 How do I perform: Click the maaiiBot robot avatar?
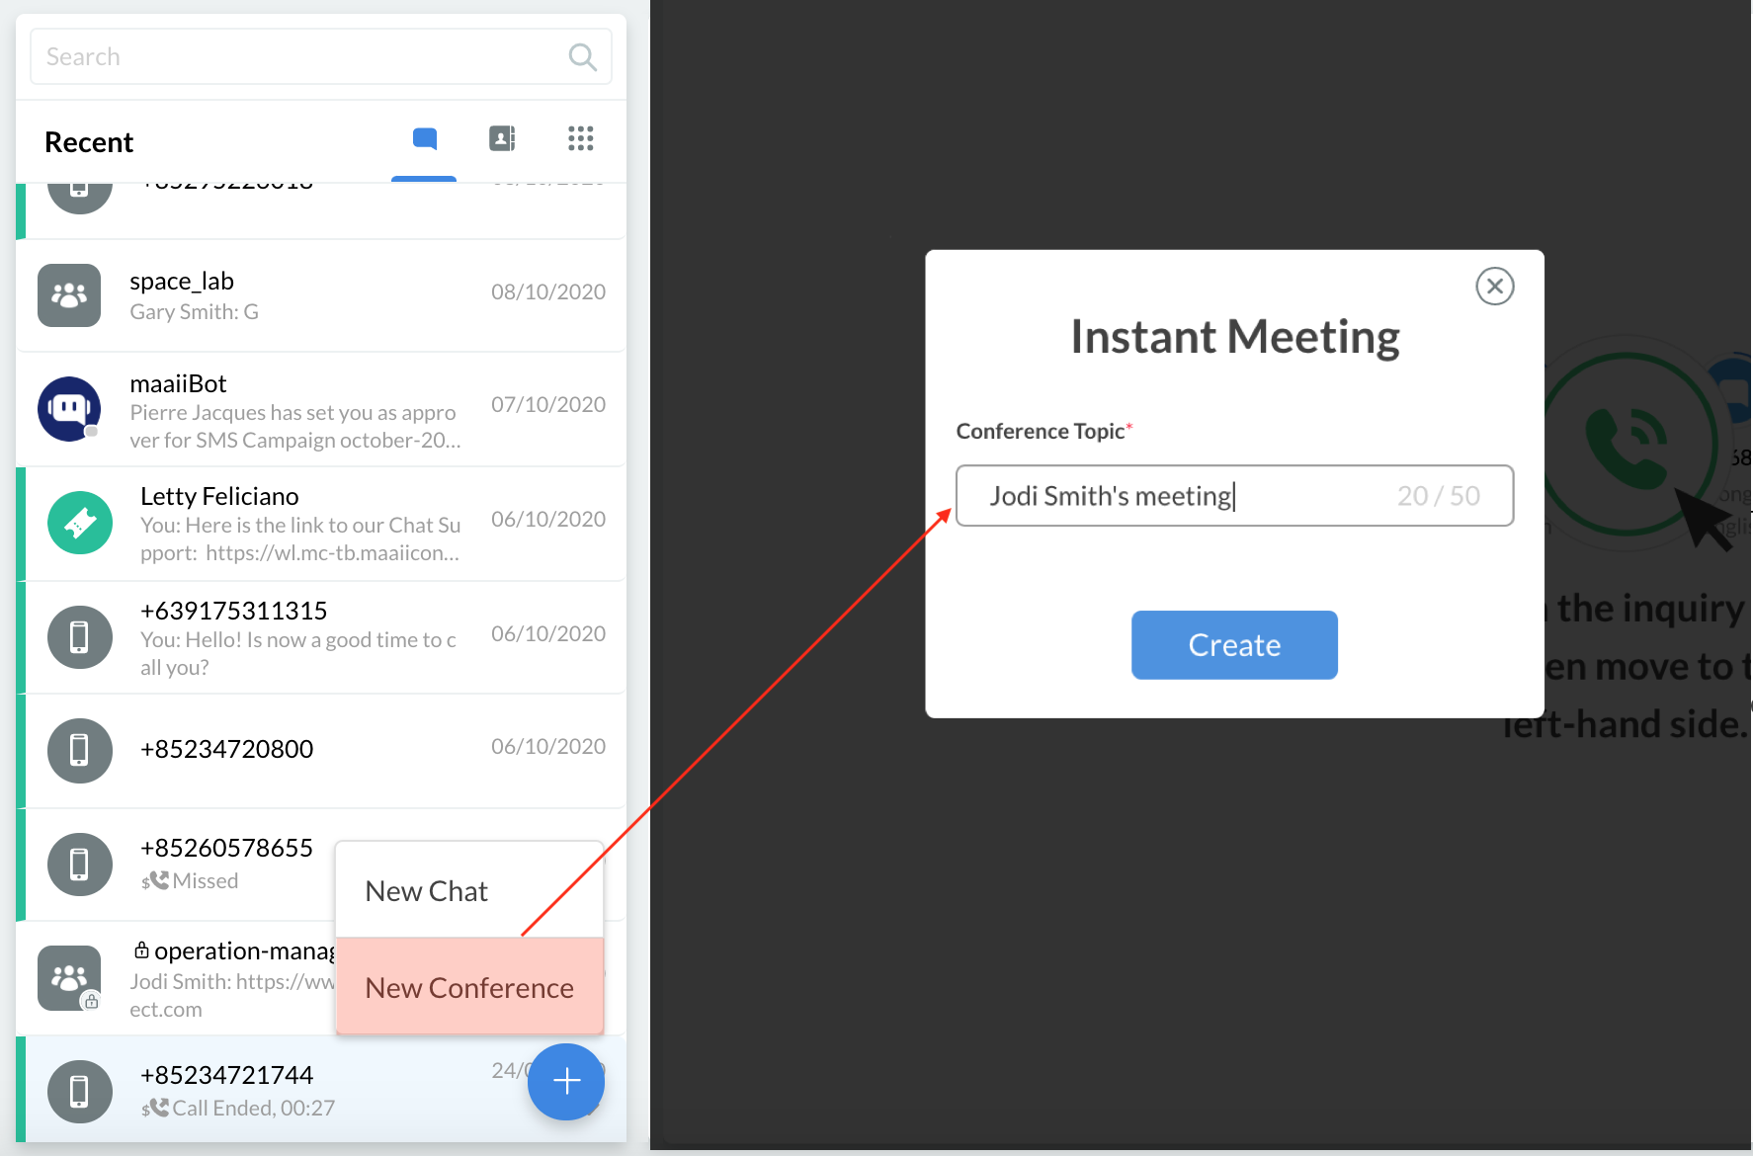pyautogui.click(x=69, y=409)
